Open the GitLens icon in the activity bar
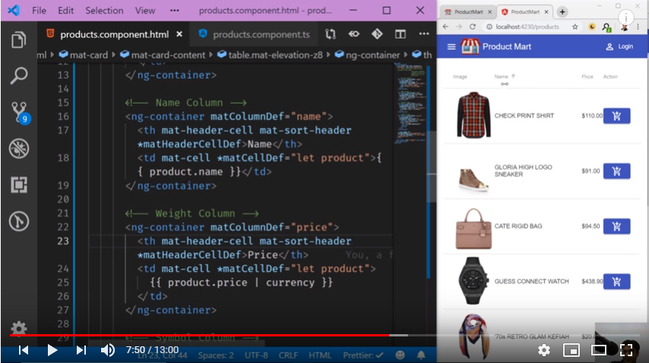This screenshot has height=363, width=649. pos(19,221)
